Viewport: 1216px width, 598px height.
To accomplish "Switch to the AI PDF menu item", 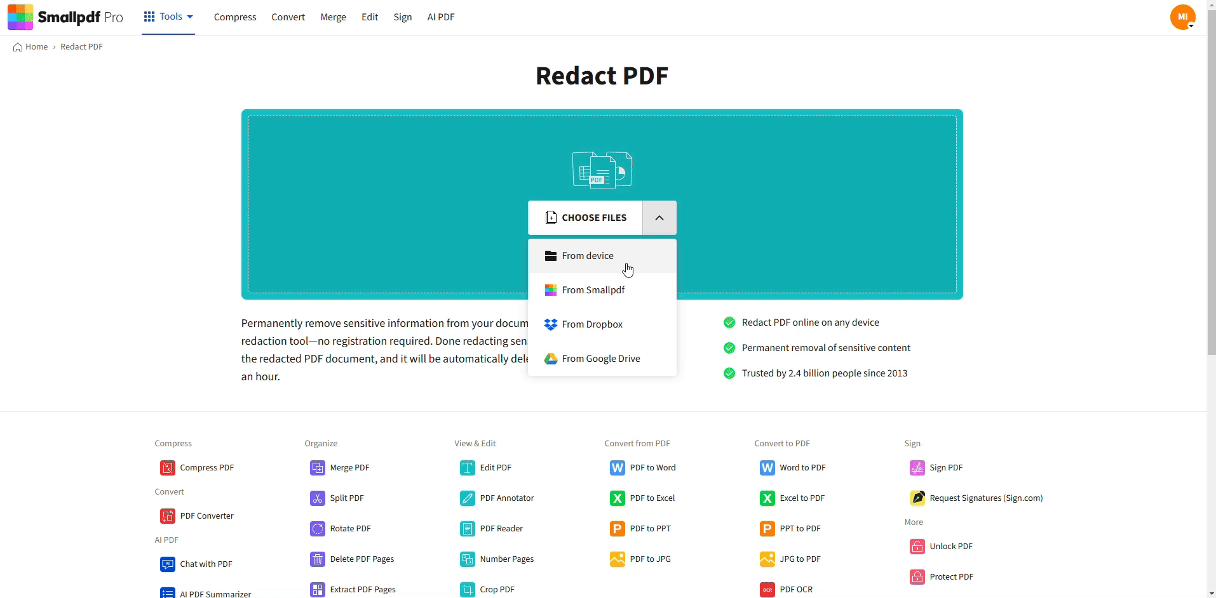I will pos(441,17).
